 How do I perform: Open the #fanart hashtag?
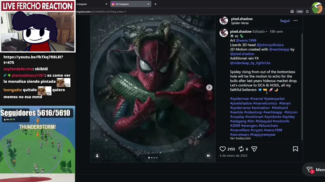coord(285,103)
